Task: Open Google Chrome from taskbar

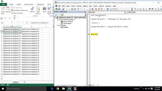Action: [58, 89]
